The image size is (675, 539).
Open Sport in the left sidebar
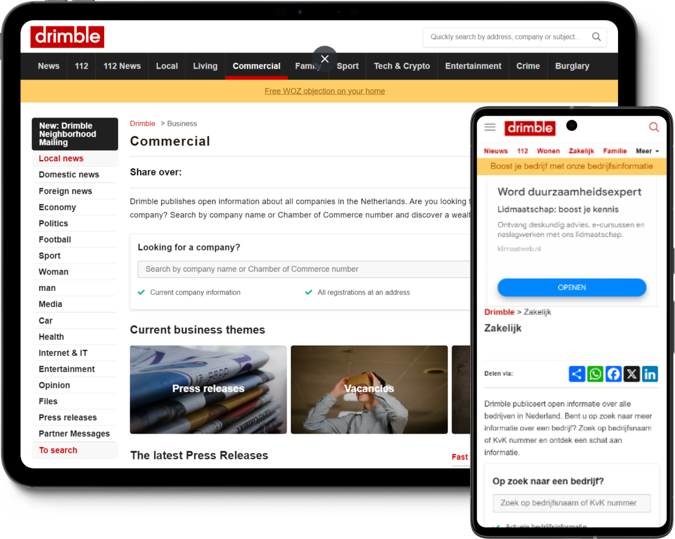click(x=75, y=256)
